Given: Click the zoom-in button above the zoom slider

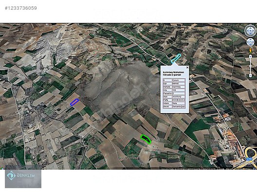Looking at the screenshot, I should pos(250,57).
